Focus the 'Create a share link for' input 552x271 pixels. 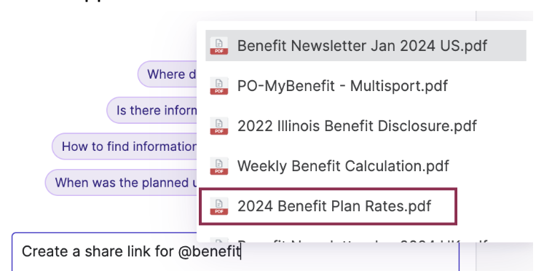[235, 251]
